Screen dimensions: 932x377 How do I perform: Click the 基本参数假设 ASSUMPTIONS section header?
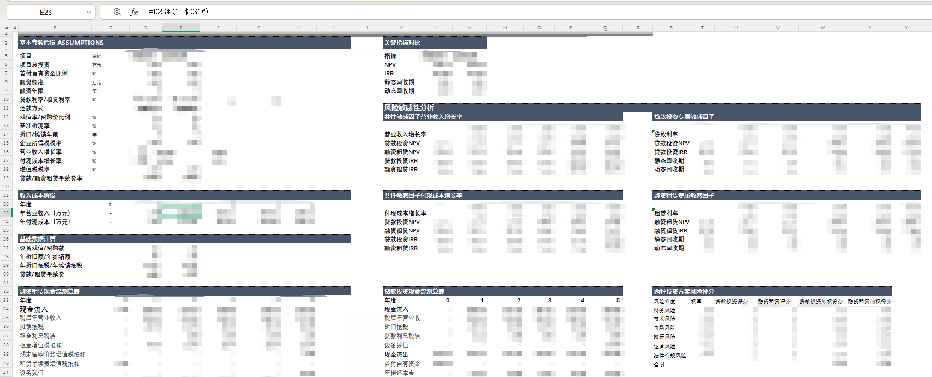[61, 43]
